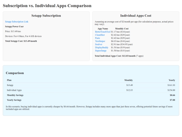Click the 'Individual Apps' row label
The image size is (182, 137).
coord(14,90)
